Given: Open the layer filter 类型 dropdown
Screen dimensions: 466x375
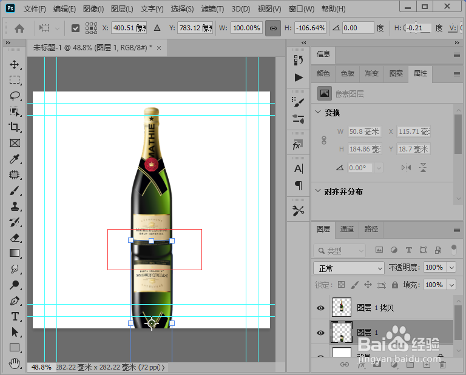Looking at the screenshot, I should point(339,251).
